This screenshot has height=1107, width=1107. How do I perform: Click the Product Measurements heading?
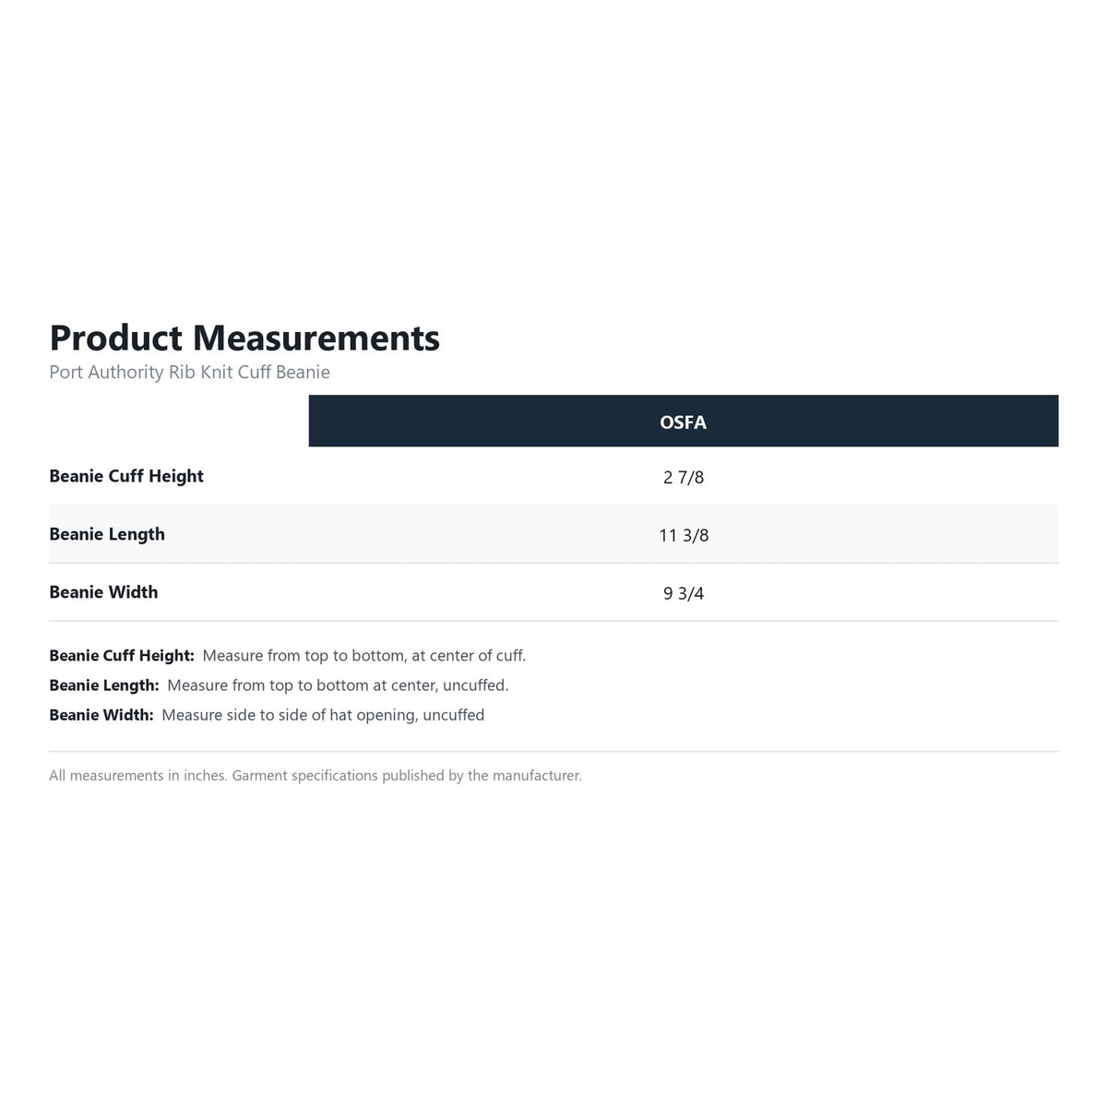point(244,339)
